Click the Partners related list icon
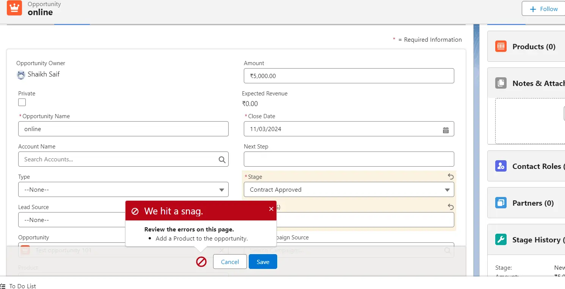 pyautogui.click(x=501, y=203)
